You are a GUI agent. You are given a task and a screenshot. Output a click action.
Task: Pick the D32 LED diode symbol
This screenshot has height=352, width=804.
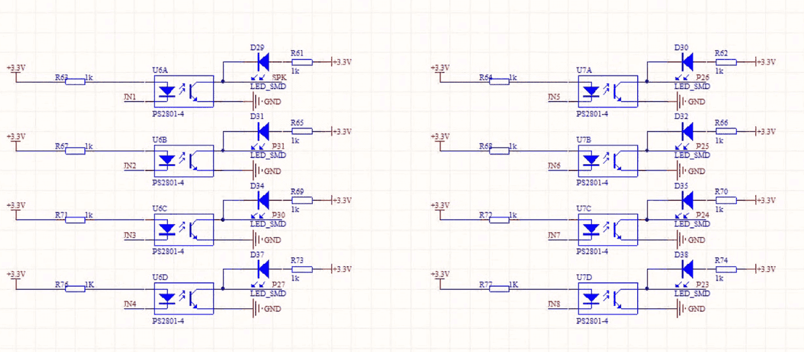(x=688, y=131)
